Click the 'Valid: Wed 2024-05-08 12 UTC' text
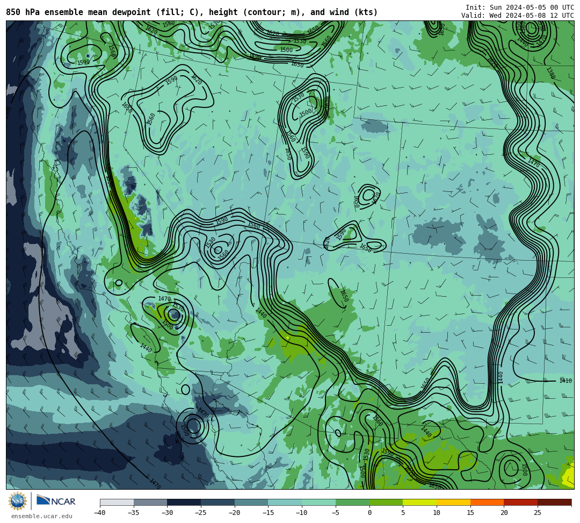Screen dimensions: 580x523 coord(518,15)
